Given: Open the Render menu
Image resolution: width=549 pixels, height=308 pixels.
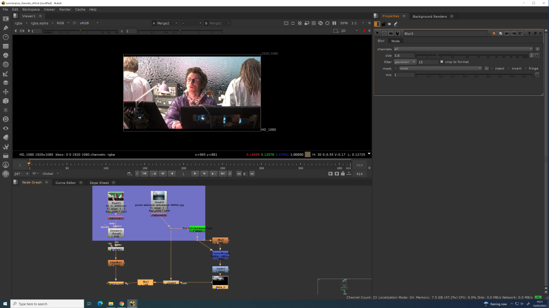Looking at the screenshot, I should pyautogui.click(x=65, y=10).
